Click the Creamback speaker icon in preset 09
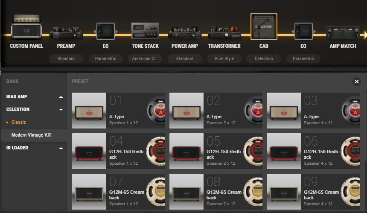 350,192
